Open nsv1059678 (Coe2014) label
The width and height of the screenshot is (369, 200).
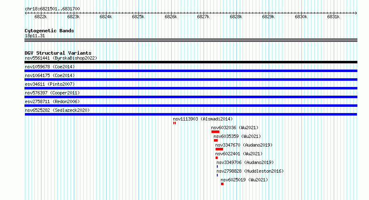(x=50, y=67)
